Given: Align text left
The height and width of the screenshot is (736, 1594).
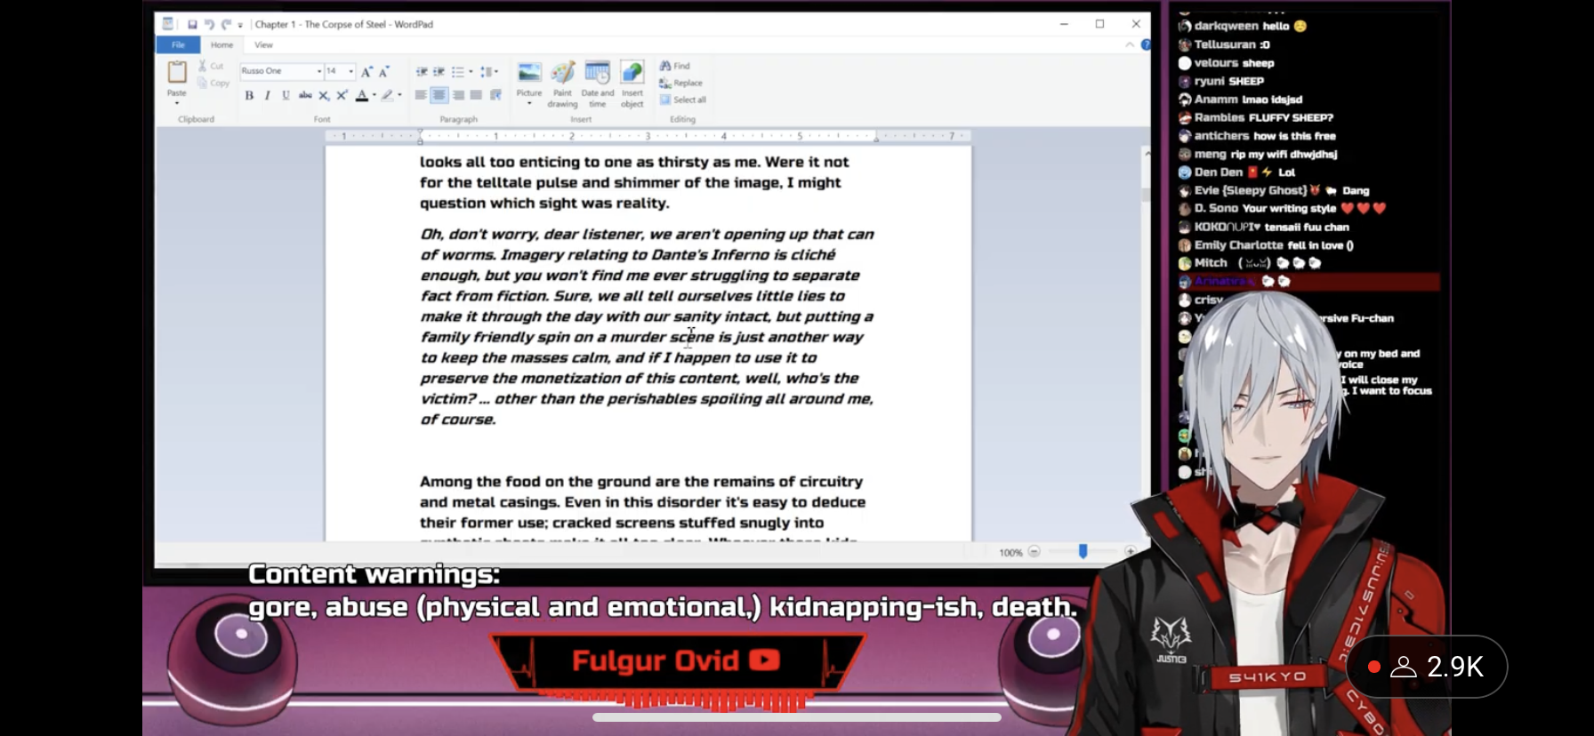Looking at the screenshot, I should click(421, 95).
